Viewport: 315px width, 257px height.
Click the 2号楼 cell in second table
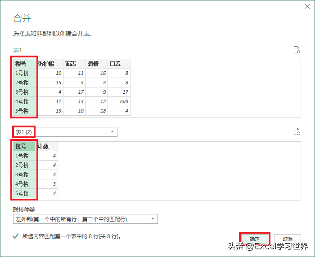tap(25, 165)
